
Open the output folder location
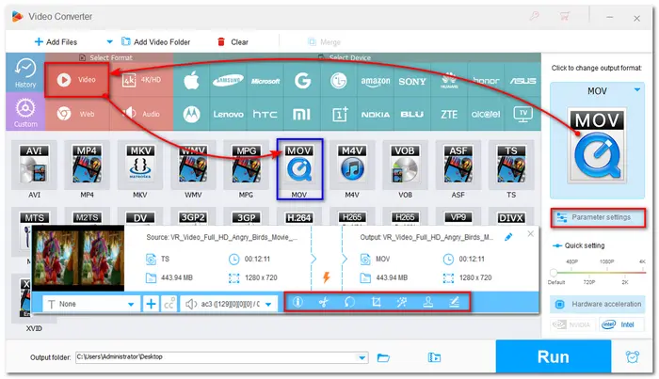tap(434, 357)
